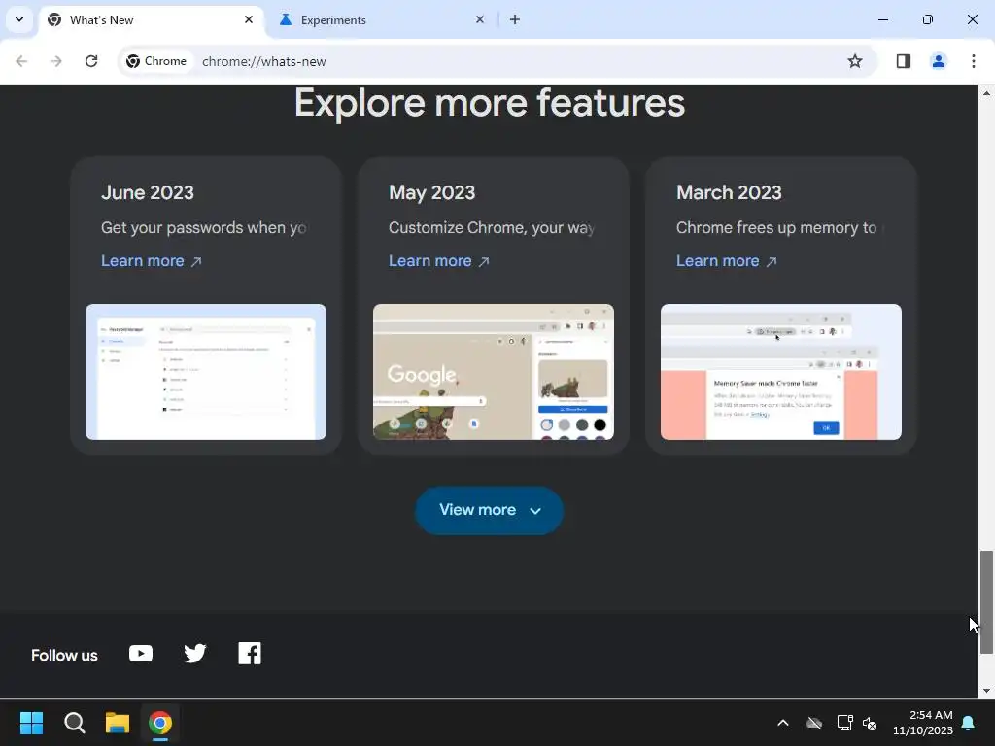Image resolution: width=995 pixels, height=746 pixels.
Task: Open the profile avatar menu
Action: click(938, 61)
